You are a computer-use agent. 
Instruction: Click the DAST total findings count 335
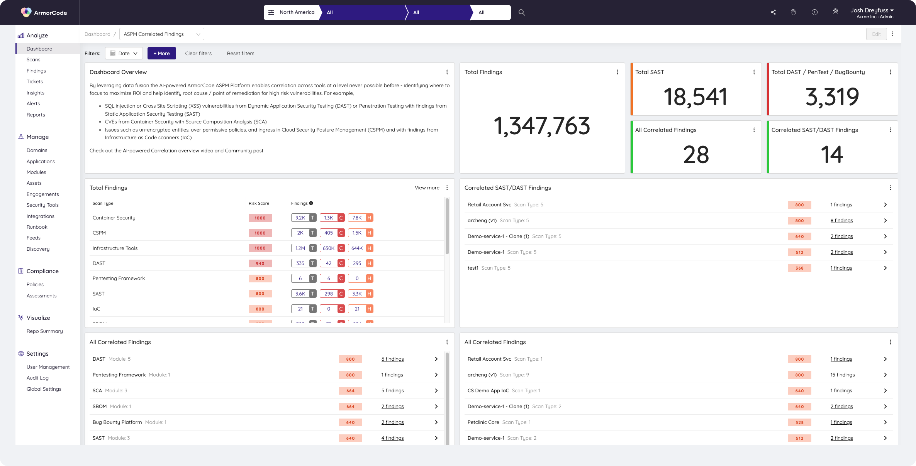click(304, 263)
